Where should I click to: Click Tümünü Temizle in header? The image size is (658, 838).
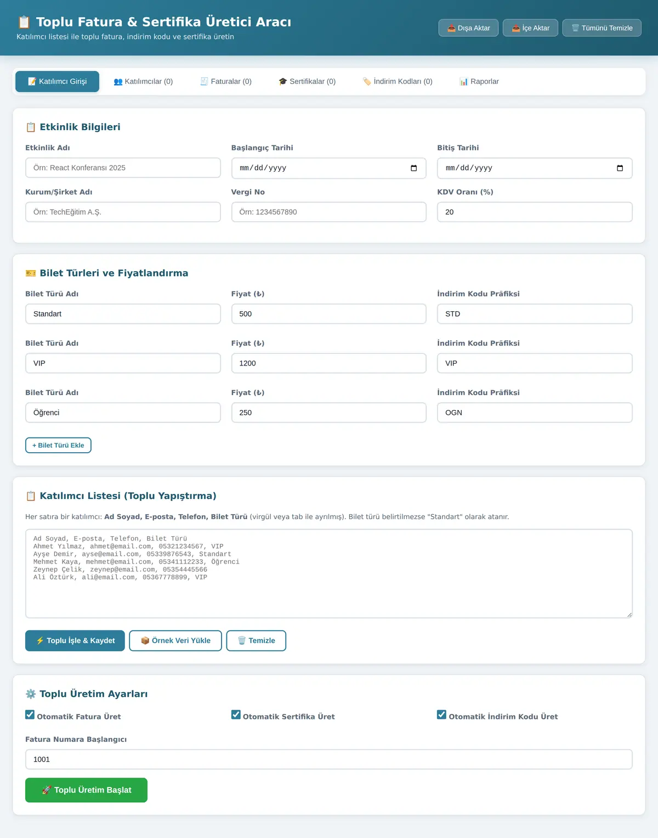click(602, 28)
